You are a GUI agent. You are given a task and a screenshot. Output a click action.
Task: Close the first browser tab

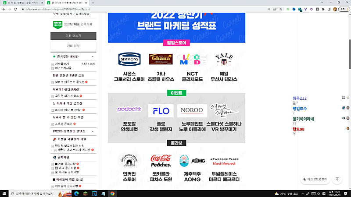tap(42, 3)
